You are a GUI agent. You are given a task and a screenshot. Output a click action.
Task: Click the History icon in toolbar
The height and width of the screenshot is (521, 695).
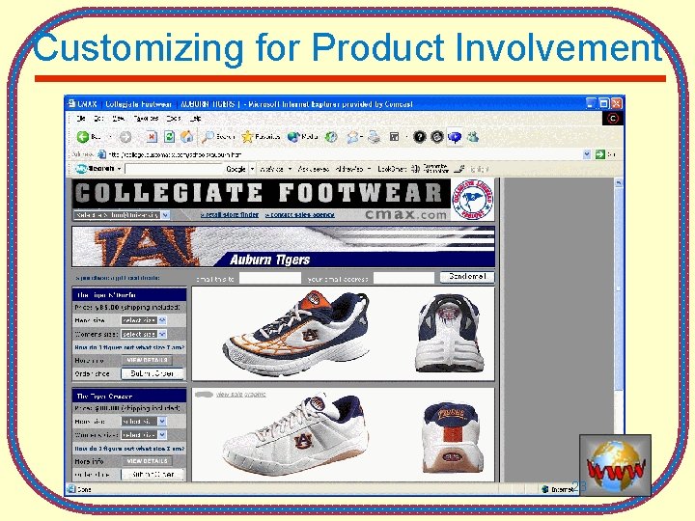[x=331, y=137]
